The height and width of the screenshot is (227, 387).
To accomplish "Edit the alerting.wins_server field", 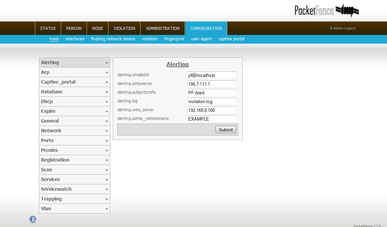I will click(212, 110).
